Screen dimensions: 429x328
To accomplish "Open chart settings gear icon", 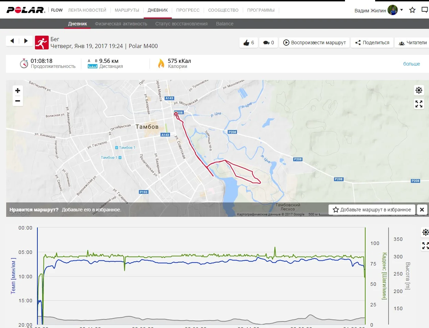I will [425, 232].
